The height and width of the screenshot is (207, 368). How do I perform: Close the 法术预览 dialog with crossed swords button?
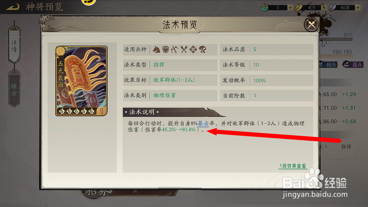pyautogui.click(x=311, y=24)
